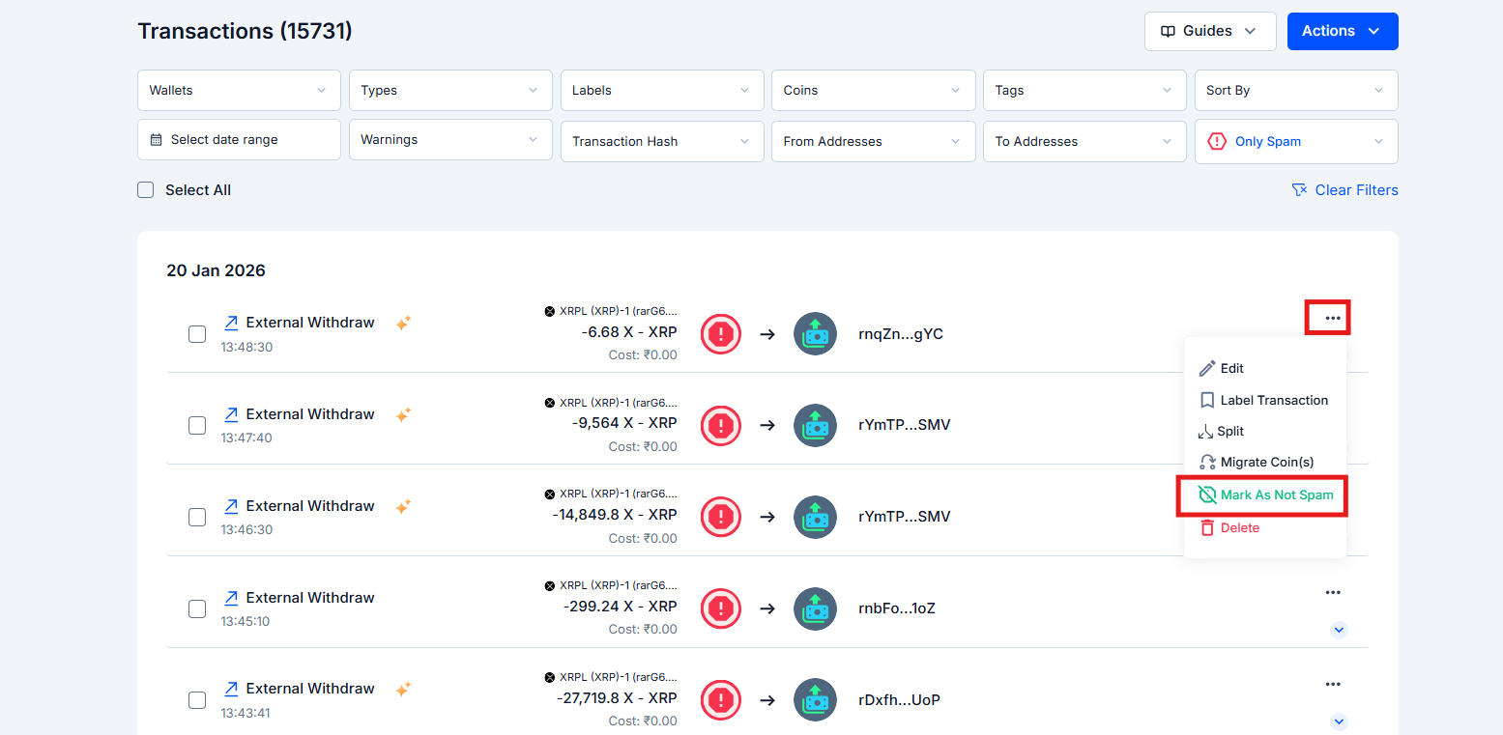
Task: Click address rnqZn...gYC
Action: [x=901, y=334]
